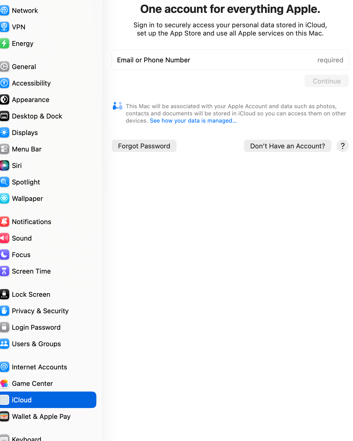353x441 pixels.
Task: Click the Menu Bar icon
Action: pos(4,149)
